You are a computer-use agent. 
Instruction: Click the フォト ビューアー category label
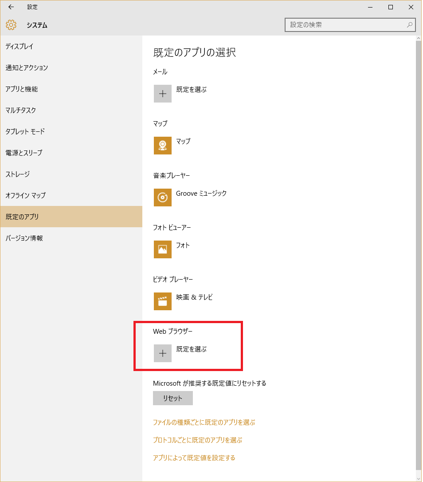click(172, 228)
